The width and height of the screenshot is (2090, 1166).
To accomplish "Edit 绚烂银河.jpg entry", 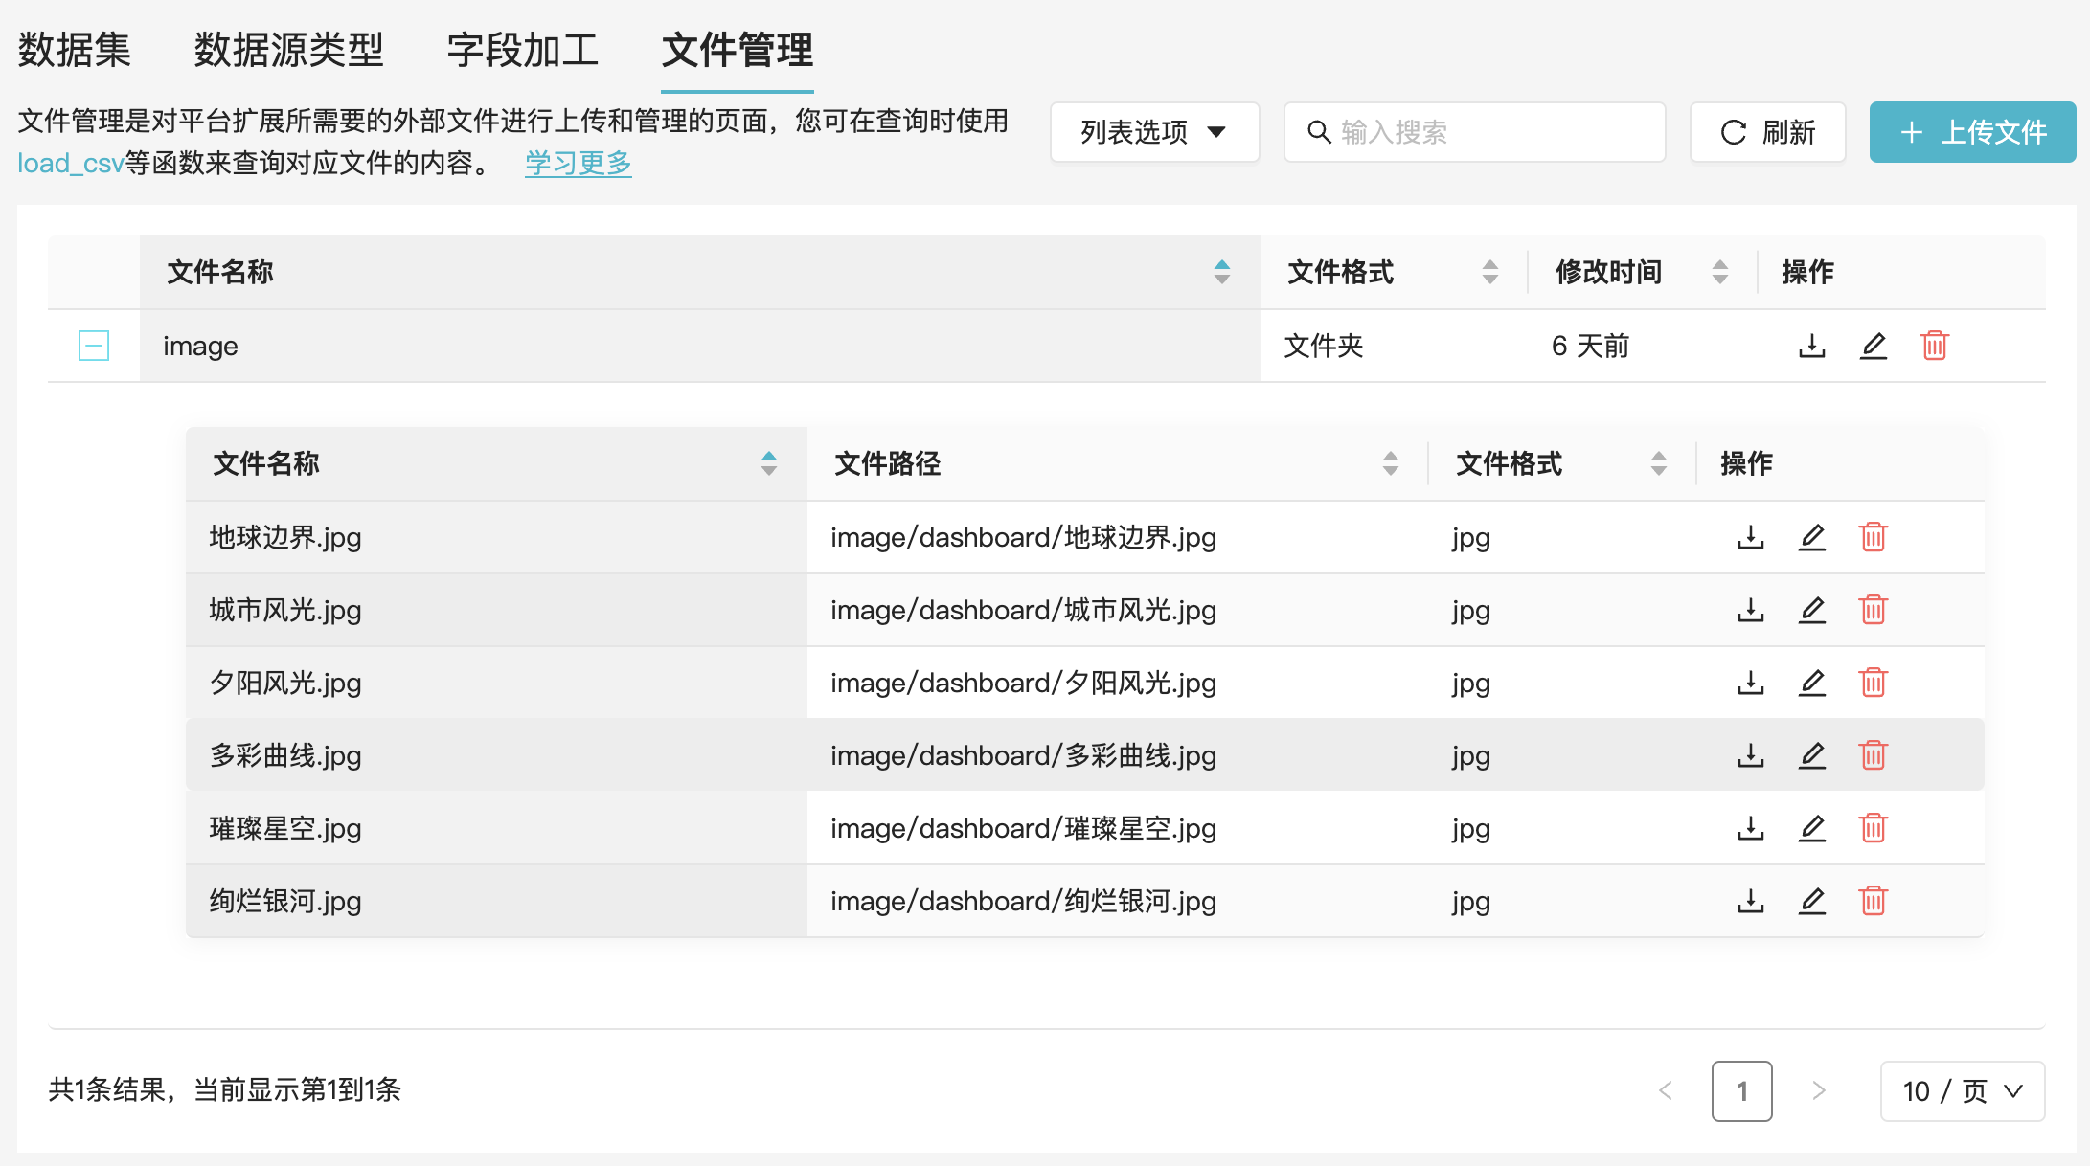I will point(1811,901).
